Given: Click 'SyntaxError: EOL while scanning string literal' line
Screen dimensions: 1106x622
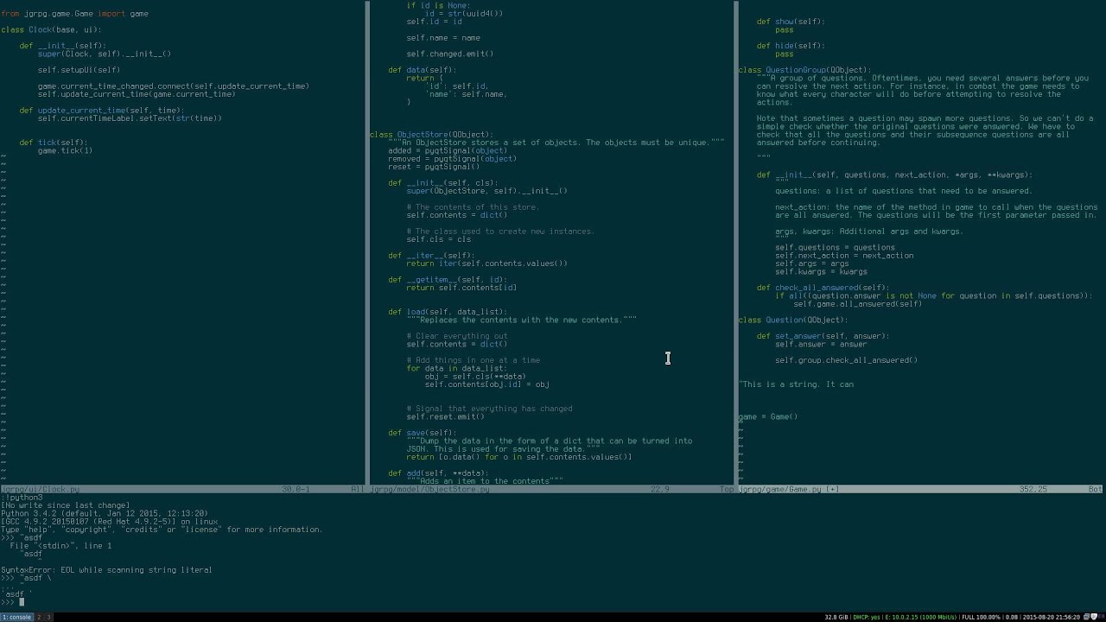Looking at the screenshot, I should (x=106, y=570).
